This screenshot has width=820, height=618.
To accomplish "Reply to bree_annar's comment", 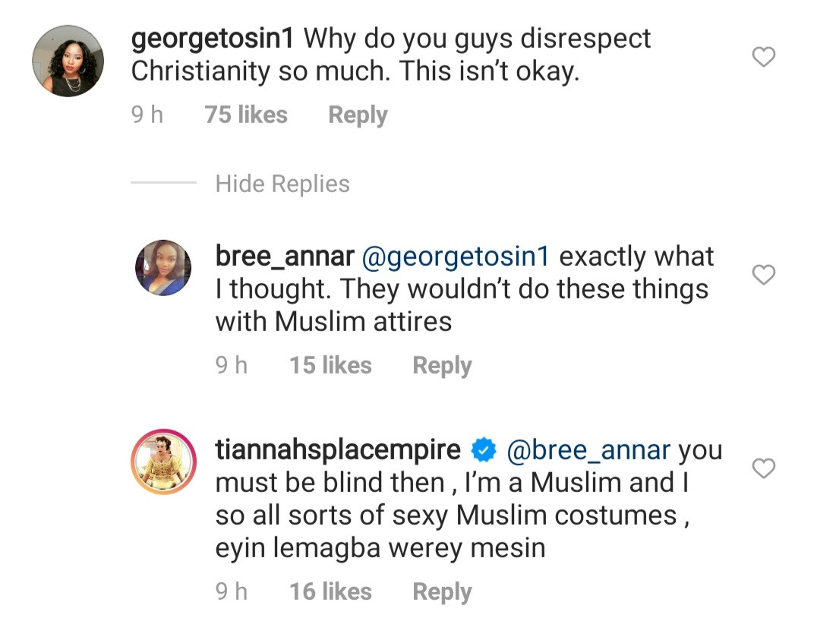I will point(442,366).
